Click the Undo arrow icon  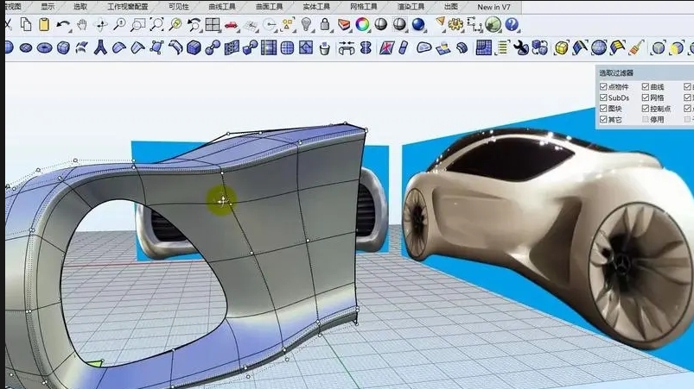[x=63, y=25]
